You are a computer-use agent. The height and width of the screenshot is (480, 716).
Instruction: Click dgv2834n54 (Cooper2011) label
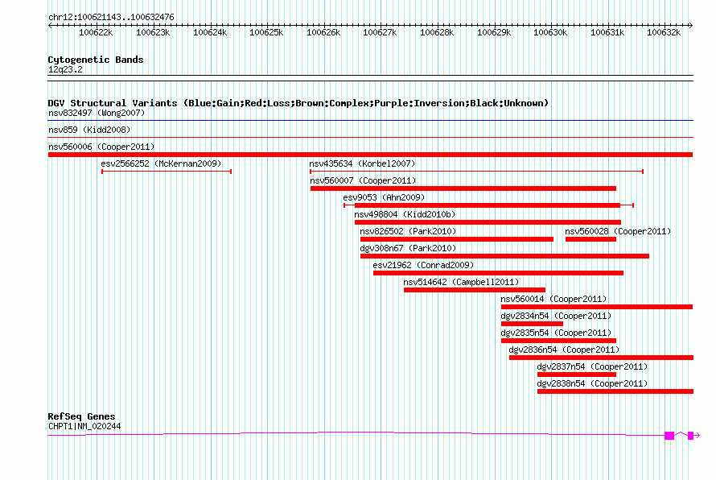[x=556, y=316]
